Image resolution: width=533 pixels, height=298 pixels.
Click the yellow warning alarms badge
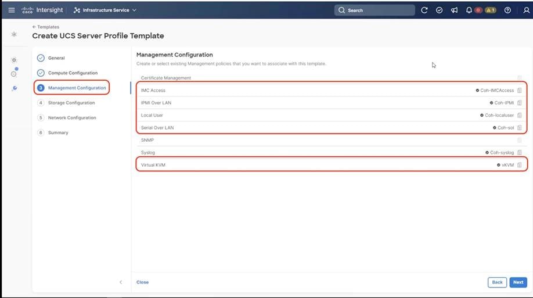click(x=491, y=10)
